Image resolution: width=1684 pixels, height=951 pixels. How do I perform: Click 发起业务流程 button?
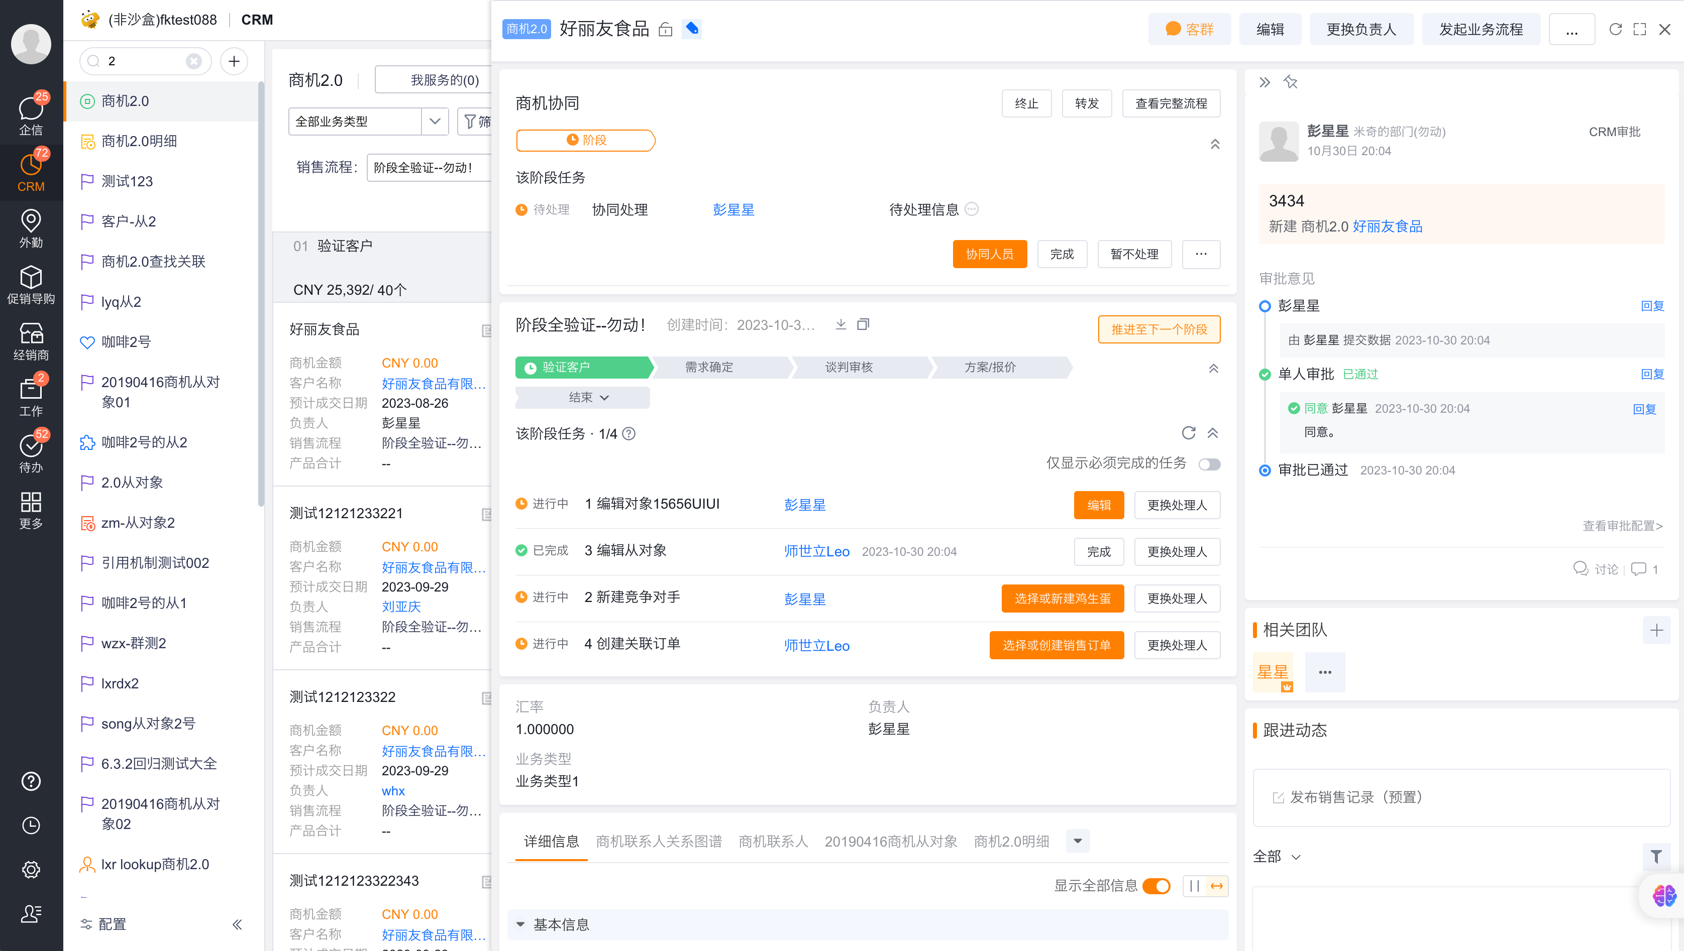click(x=1481, y=30)
